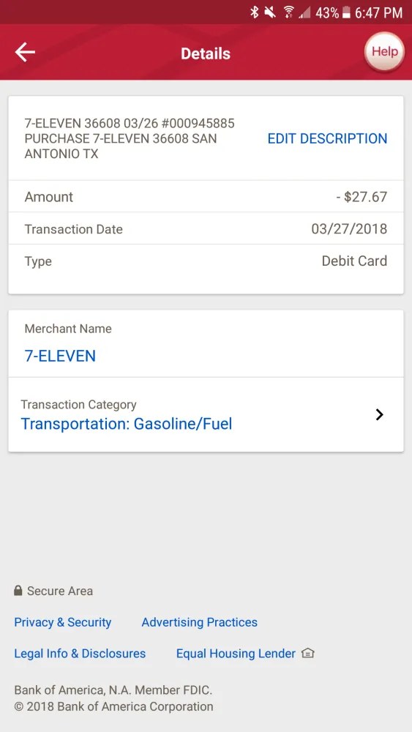Expand the Transaction Category chevron
This screenshot has width=412, height=732.
pyautogui.click(x=379, y=414)
